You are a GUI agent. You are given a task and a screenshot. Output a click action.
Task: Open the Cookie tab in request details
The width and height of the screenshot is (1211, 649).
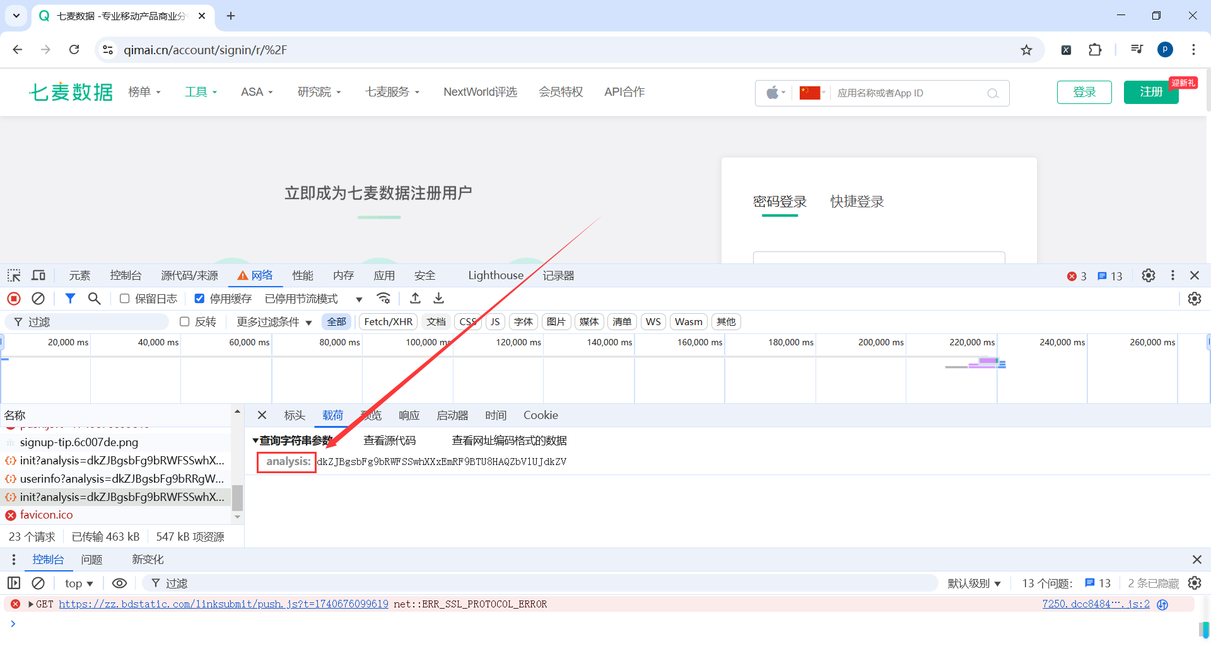click(541, 415)
